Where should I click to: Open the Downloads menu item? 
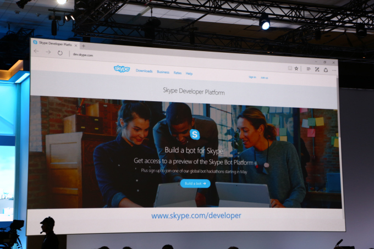(144, 71)
